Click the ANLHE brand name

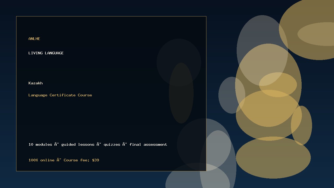point(34,39)
